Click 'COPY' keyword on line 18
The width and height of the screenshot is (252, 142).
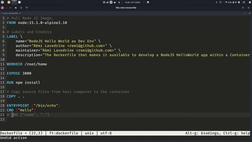11,96
